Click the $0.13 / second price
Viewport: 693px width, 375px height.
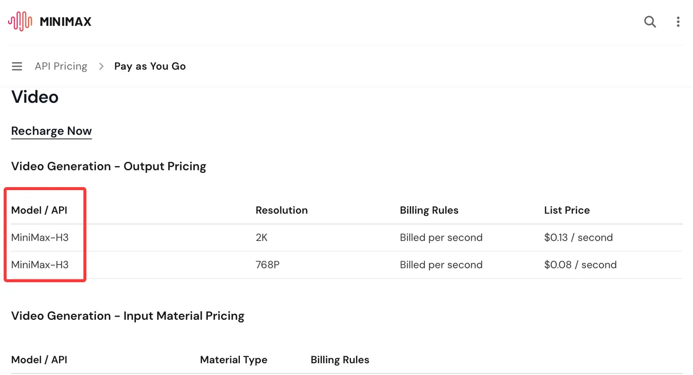(x=578, y=238)
